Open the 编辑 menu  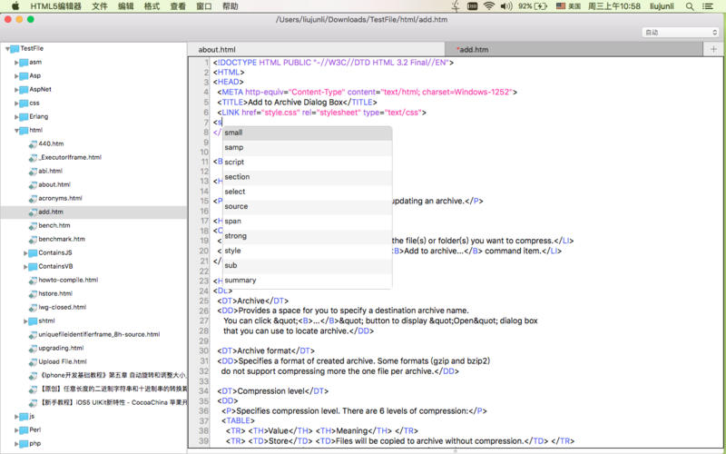124,6
